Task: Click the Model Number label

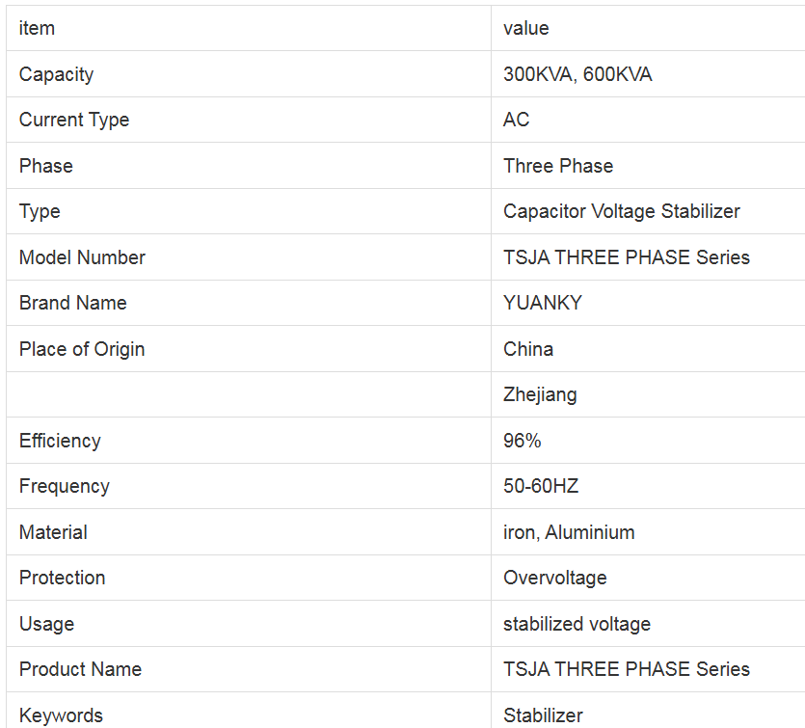Action: pos(82,257)
